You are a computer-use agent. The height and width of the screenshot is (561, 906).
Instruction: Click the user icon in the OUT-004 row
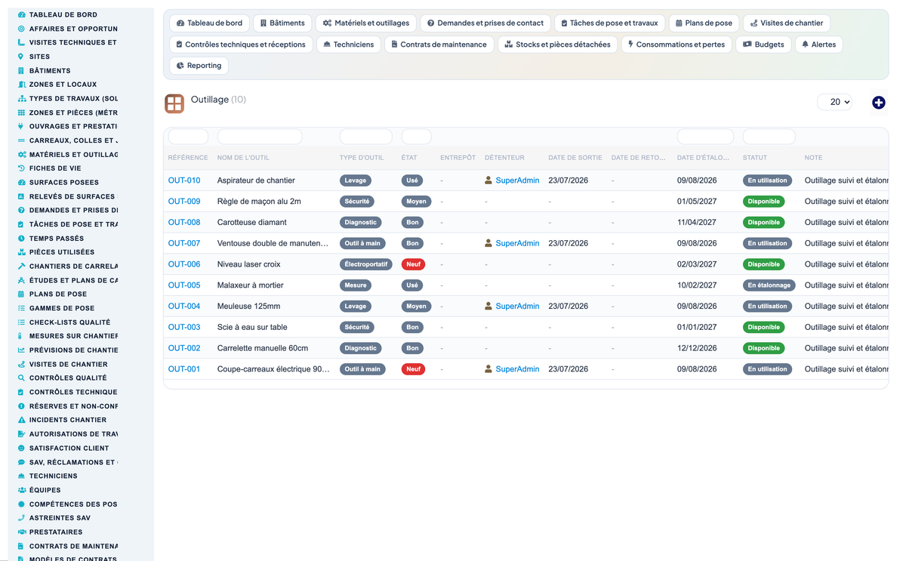click(488, 306)
